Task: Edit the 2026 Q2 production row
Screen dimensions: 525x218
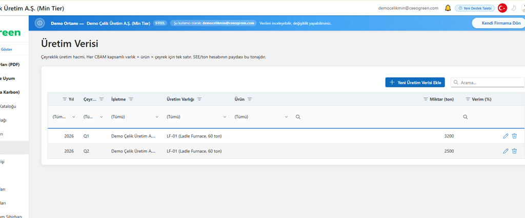Action: coord(506,151)
